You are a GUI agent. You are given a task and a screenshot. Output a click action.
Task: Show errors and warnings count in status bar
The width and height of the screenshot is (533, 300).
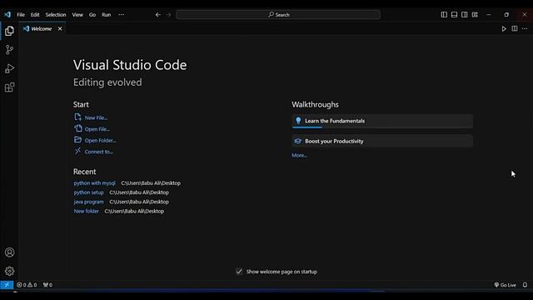pyautogui.click(x=27, y=285)
